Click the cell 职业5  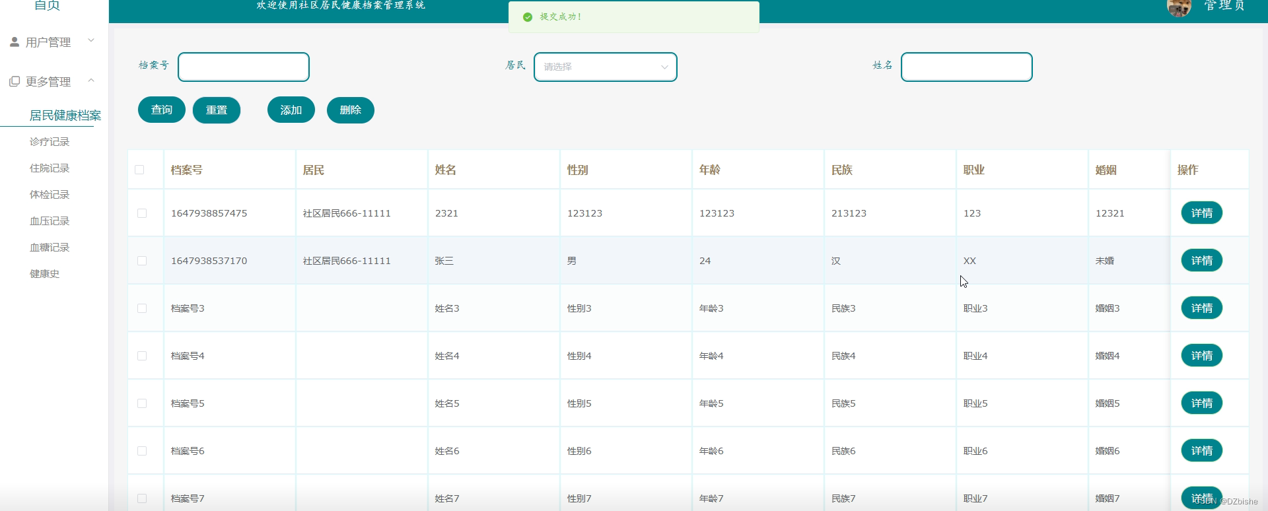pyautogui.click(x=975, y=403)
